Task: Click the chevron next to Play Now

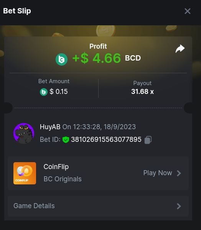Action: tap(179, 173)
